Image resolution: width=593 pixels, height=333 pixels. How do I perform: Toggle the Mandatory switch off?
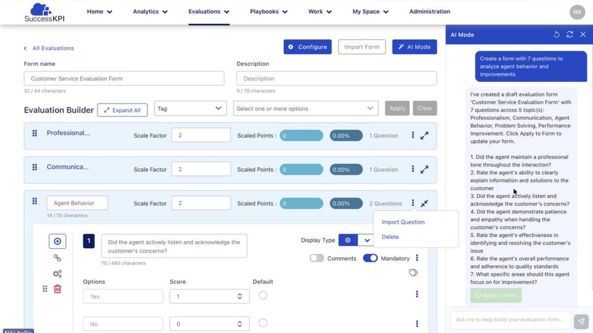370,258
